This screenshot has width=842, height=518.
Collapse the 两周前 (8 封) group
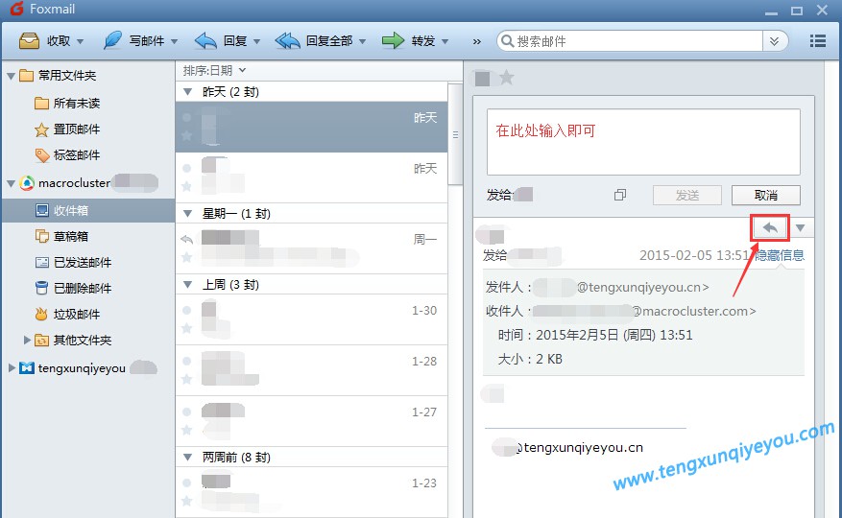coord(188,458)
